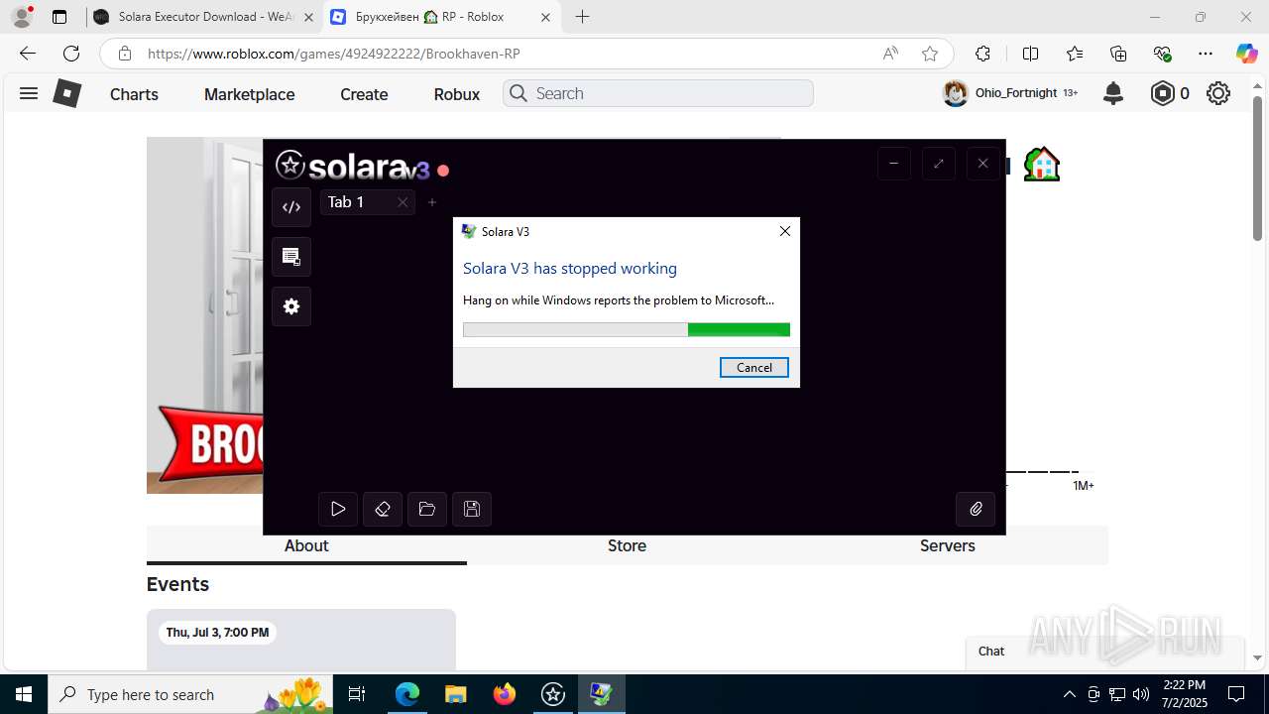Add a new Solara tab with plus
This screenshot has height=714, width=1269.
click(432, 202)
